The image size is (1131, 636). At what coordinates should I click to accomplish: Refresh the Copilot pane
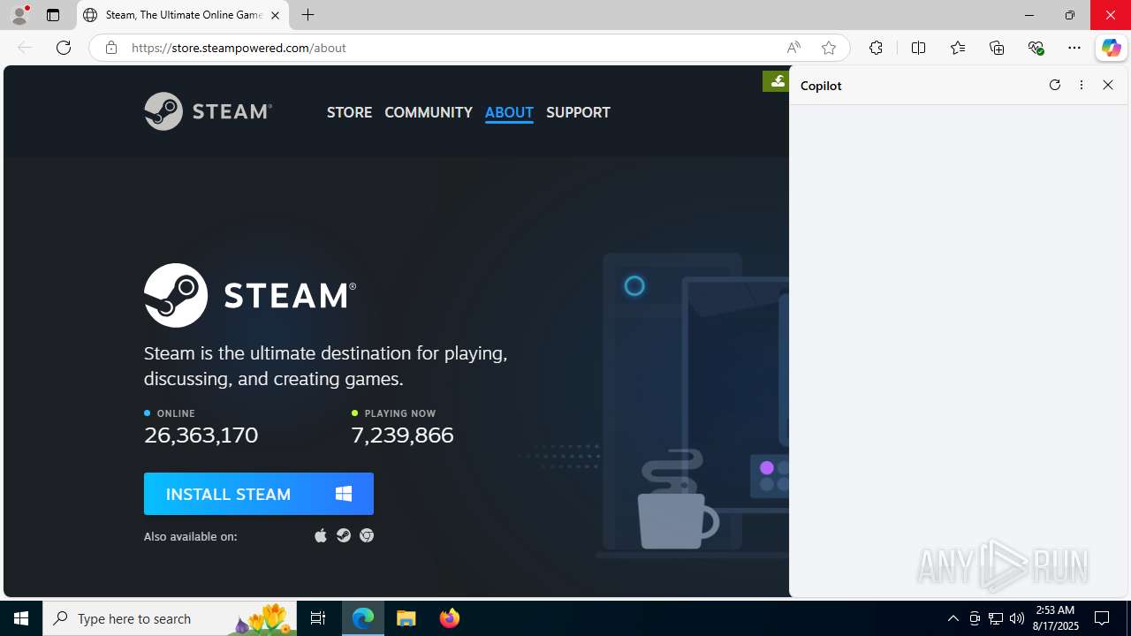(1054, 85)
